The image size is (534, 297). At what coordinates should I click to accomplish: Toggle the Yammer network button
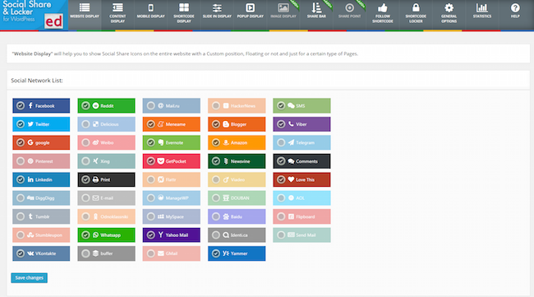pyautogui.click(x=237, y=253)
